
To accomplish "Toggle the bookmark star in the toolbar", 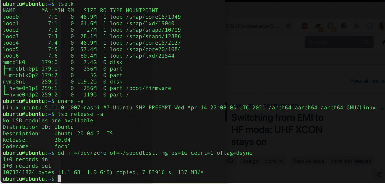I will [x=288, y=26].
